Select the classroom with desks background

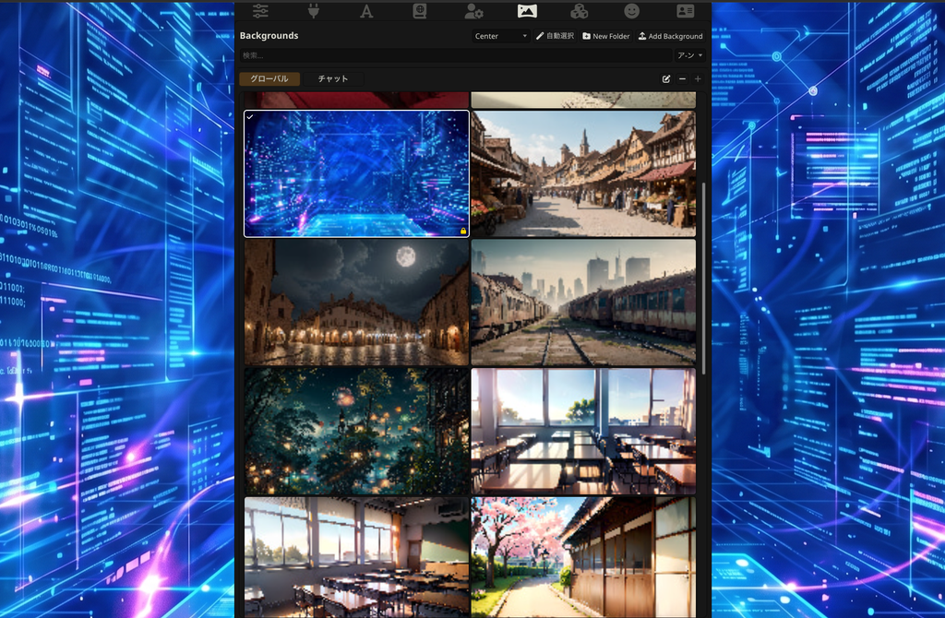coord(356,557)
